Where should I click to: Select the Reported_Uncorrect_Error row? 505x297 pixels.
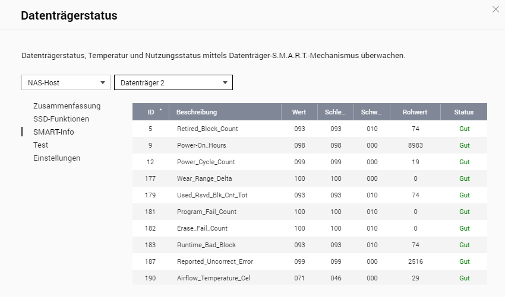[310, 261]
